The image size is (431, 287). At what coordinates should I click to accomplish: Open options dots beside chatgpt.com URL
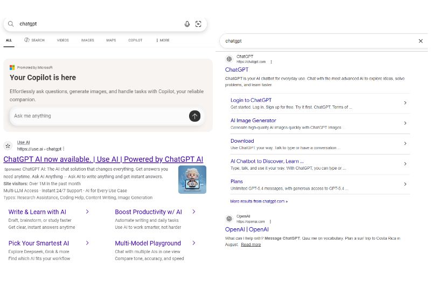271,62
